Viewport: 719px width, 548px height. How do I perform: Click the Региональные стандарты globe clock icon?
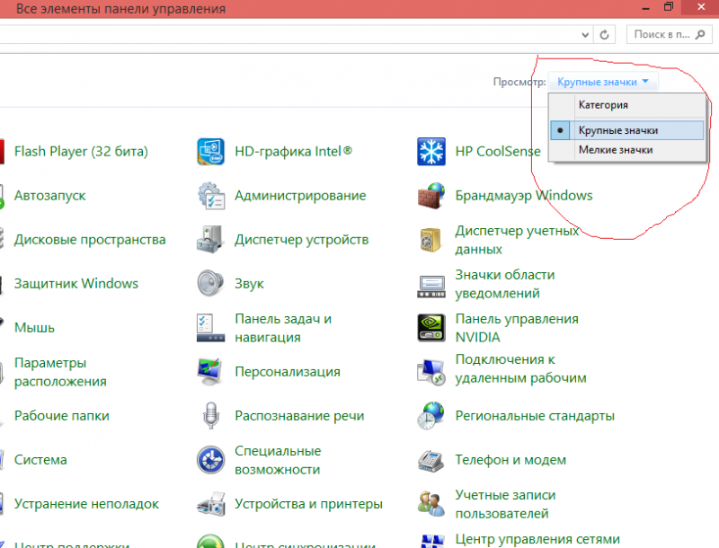[x=431, y=416]
